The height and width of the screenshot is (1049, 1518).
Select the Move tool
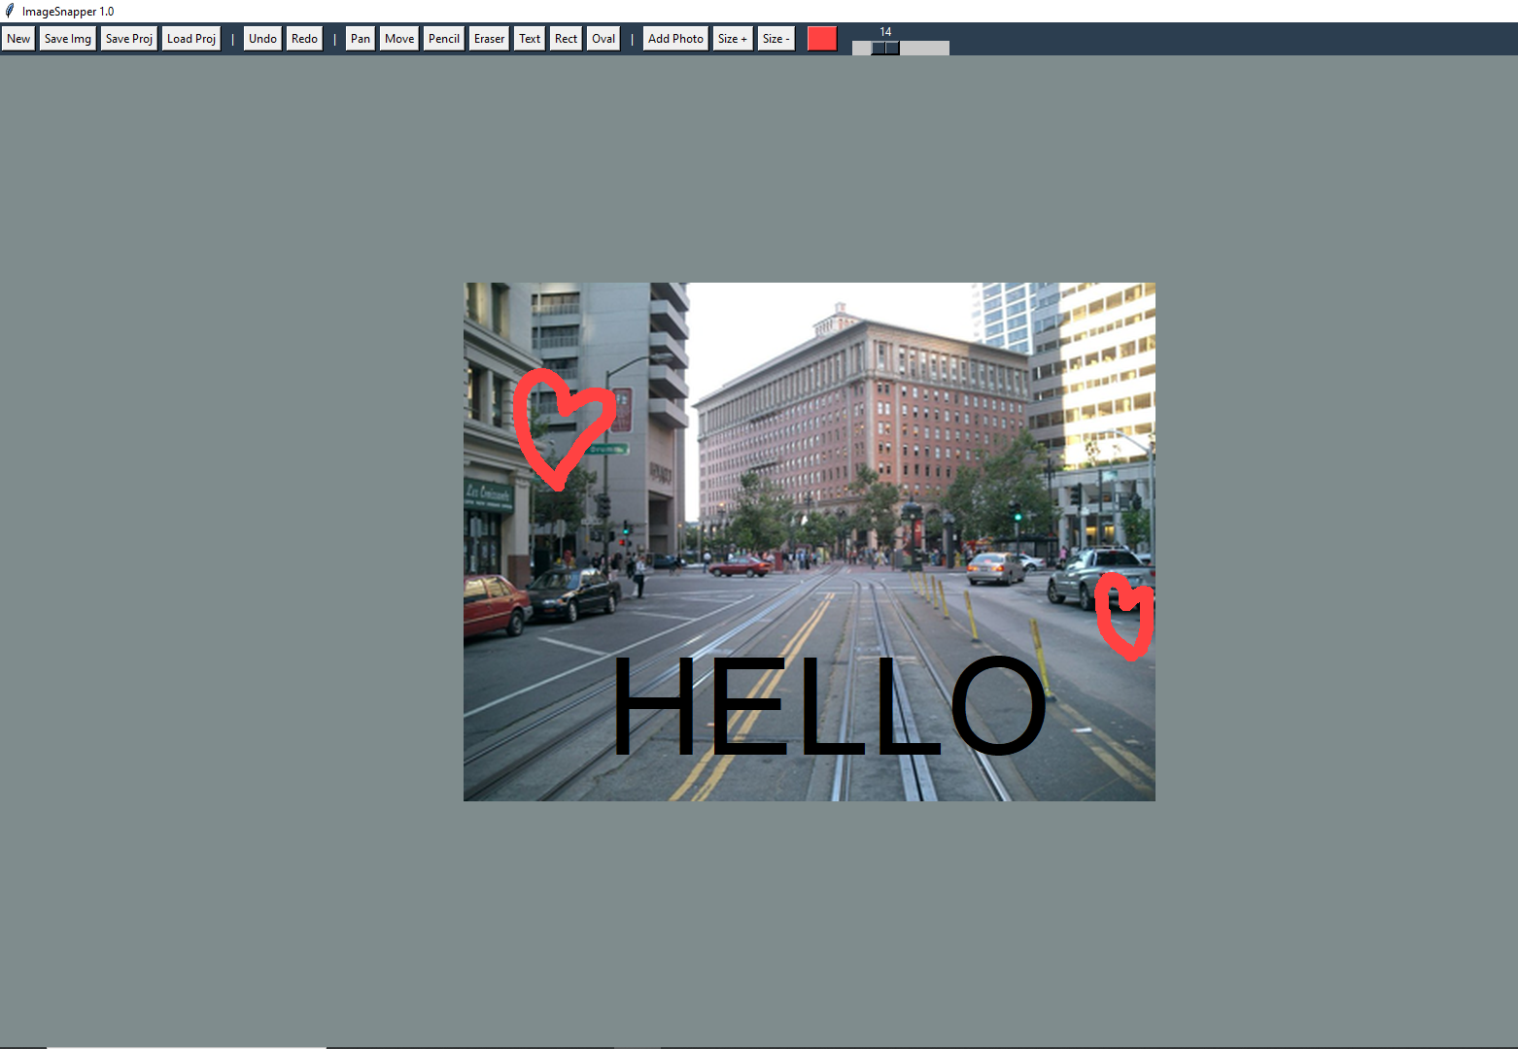[399, 39]
